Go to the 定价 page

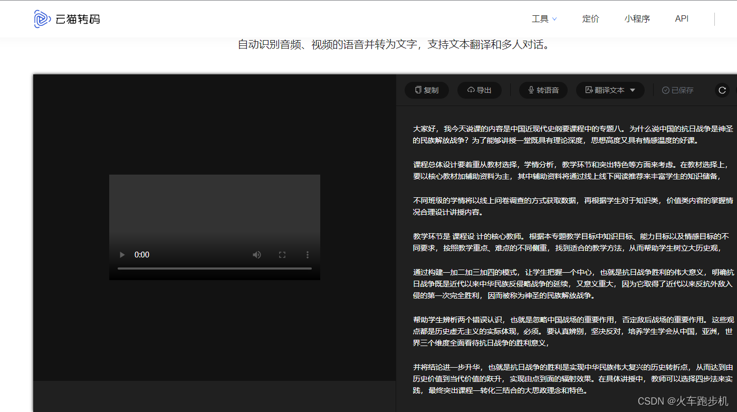pos(591,19)
